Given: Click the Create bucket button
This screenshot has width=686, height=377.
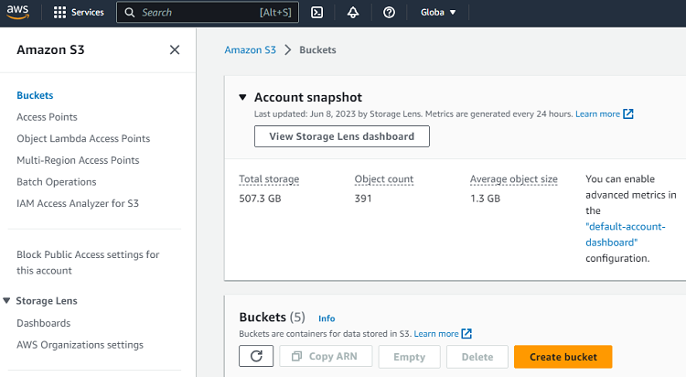Looking at the screenshot, I should pos(563,357).
